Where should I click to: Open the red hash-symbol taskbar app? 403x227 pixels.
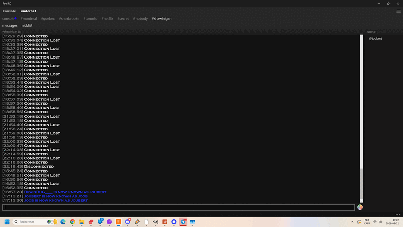point(165,222)
